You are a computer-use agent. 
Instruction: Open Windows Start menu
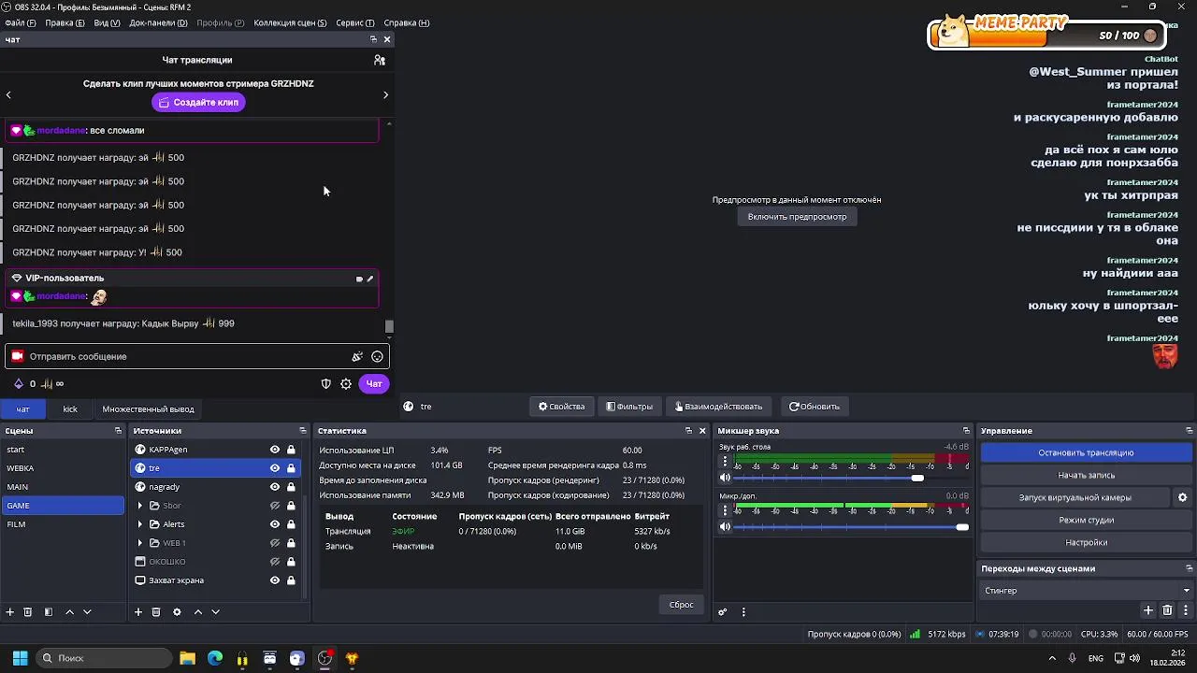click(20, 658)
